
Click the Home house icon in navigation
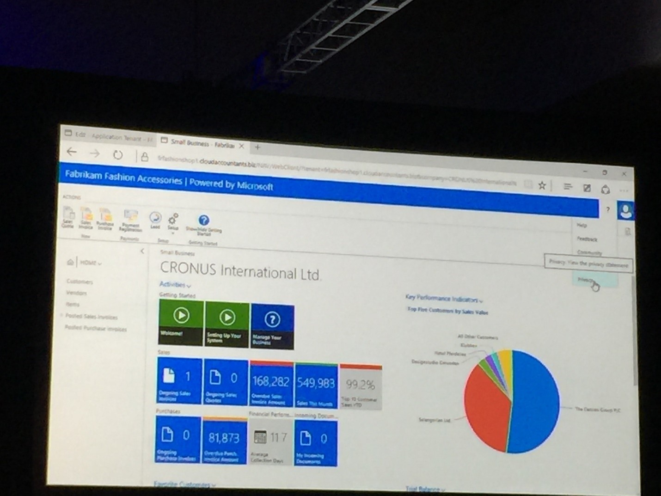pos(70,262)
